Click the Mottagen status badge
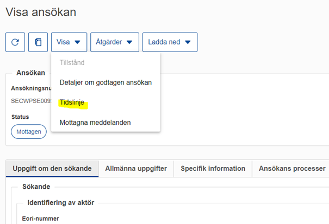 tap(28, 132)
